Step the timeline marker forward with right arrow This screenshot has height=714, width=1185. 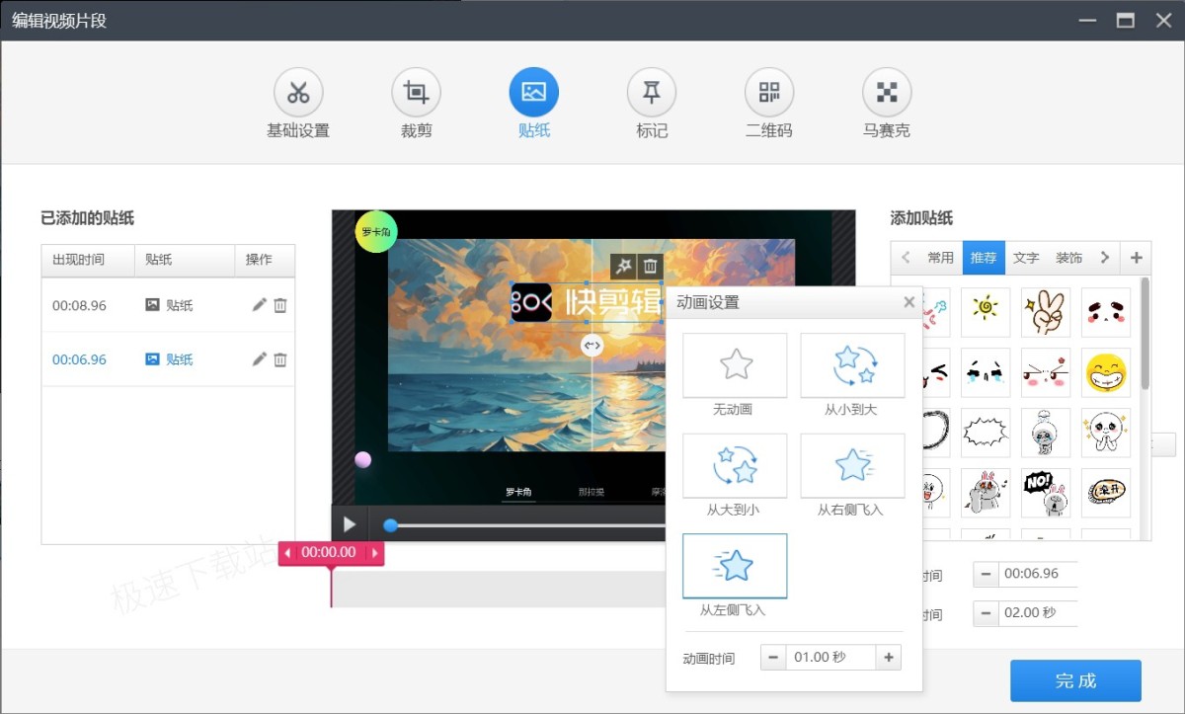click(375, 553)
